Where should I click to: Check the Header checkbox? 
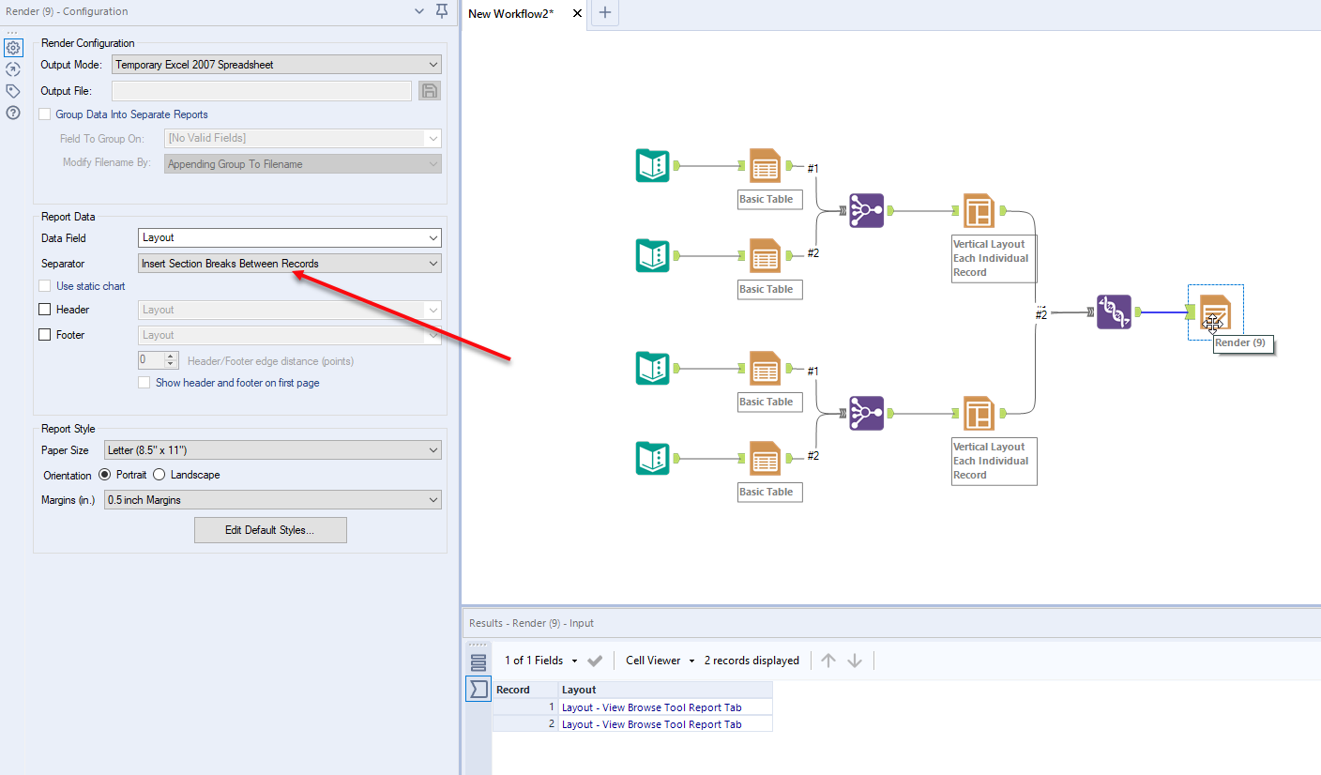click(44, 309)
